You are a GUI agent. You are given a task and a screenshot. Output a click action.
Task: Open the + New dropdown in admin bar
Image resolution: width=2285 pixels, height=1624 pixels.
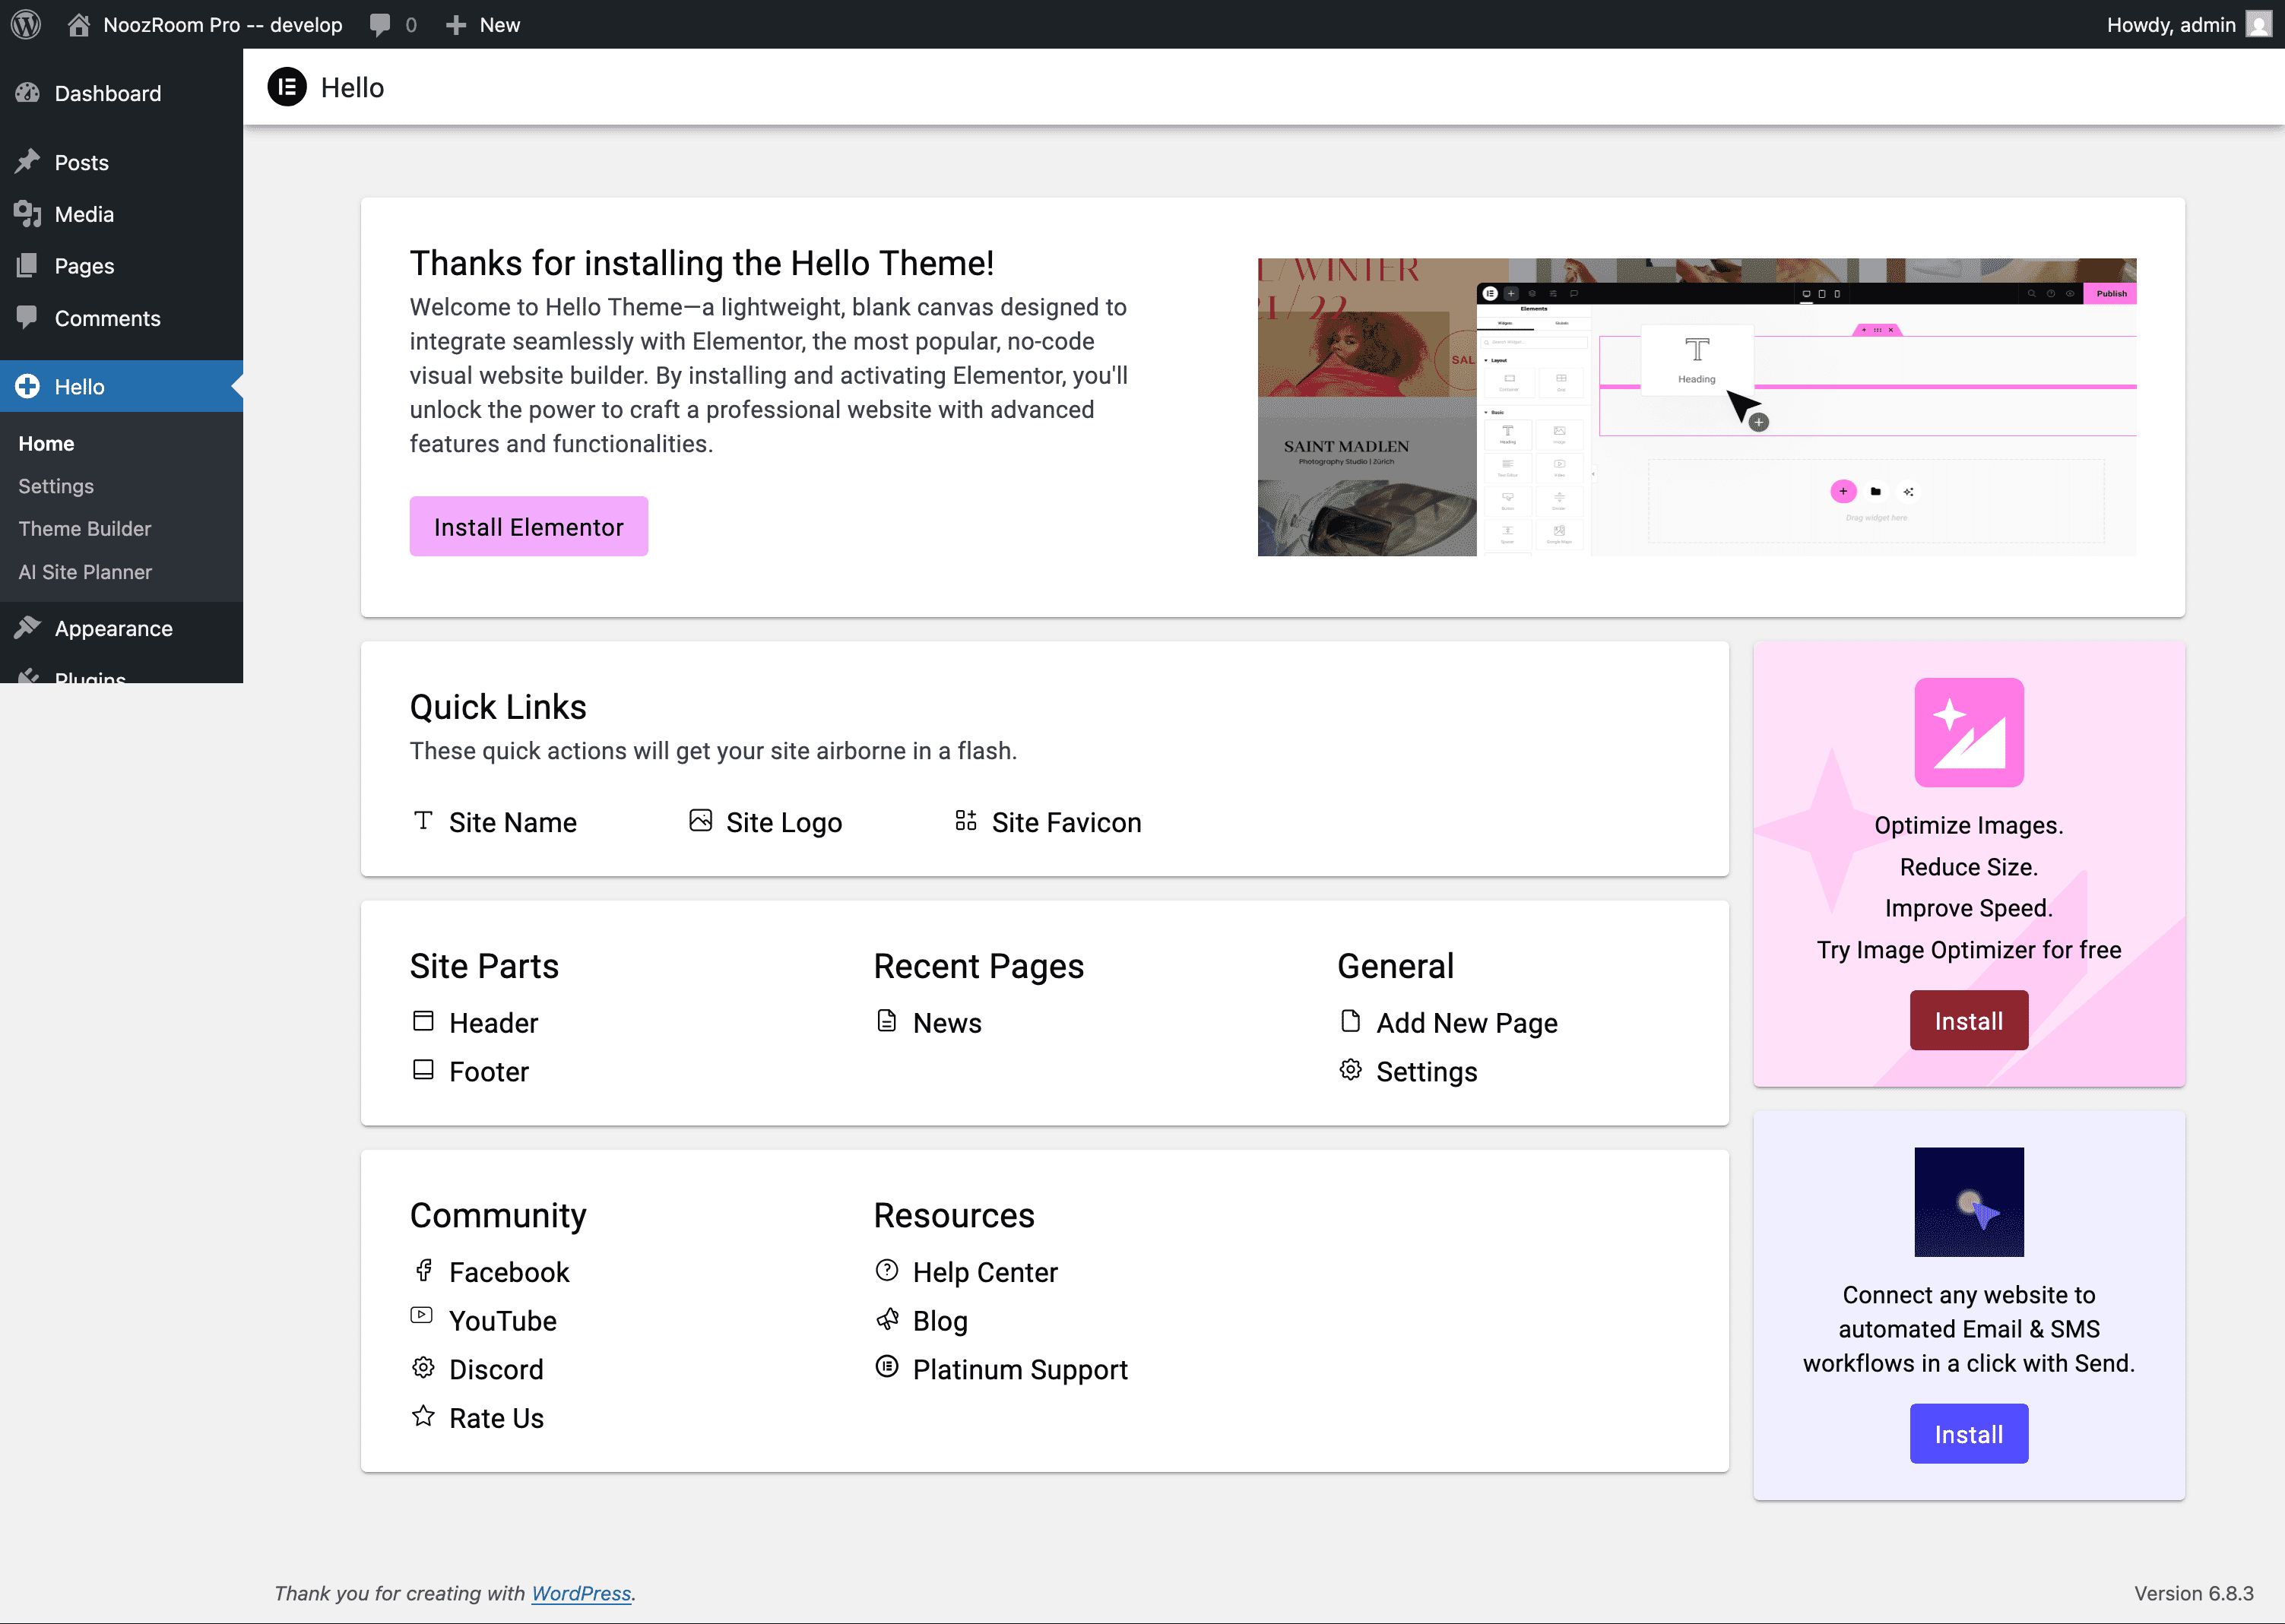point(483,24)
